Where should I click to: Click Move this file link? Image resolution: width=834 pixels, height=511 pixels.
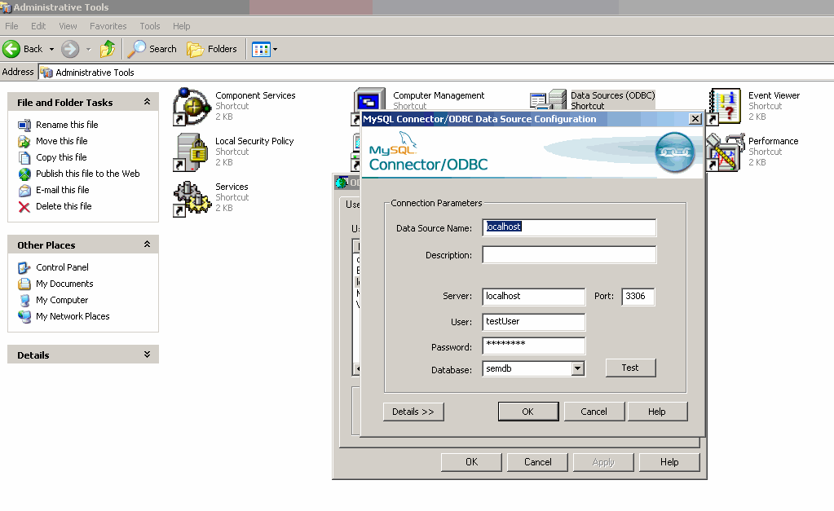point(62,141)
